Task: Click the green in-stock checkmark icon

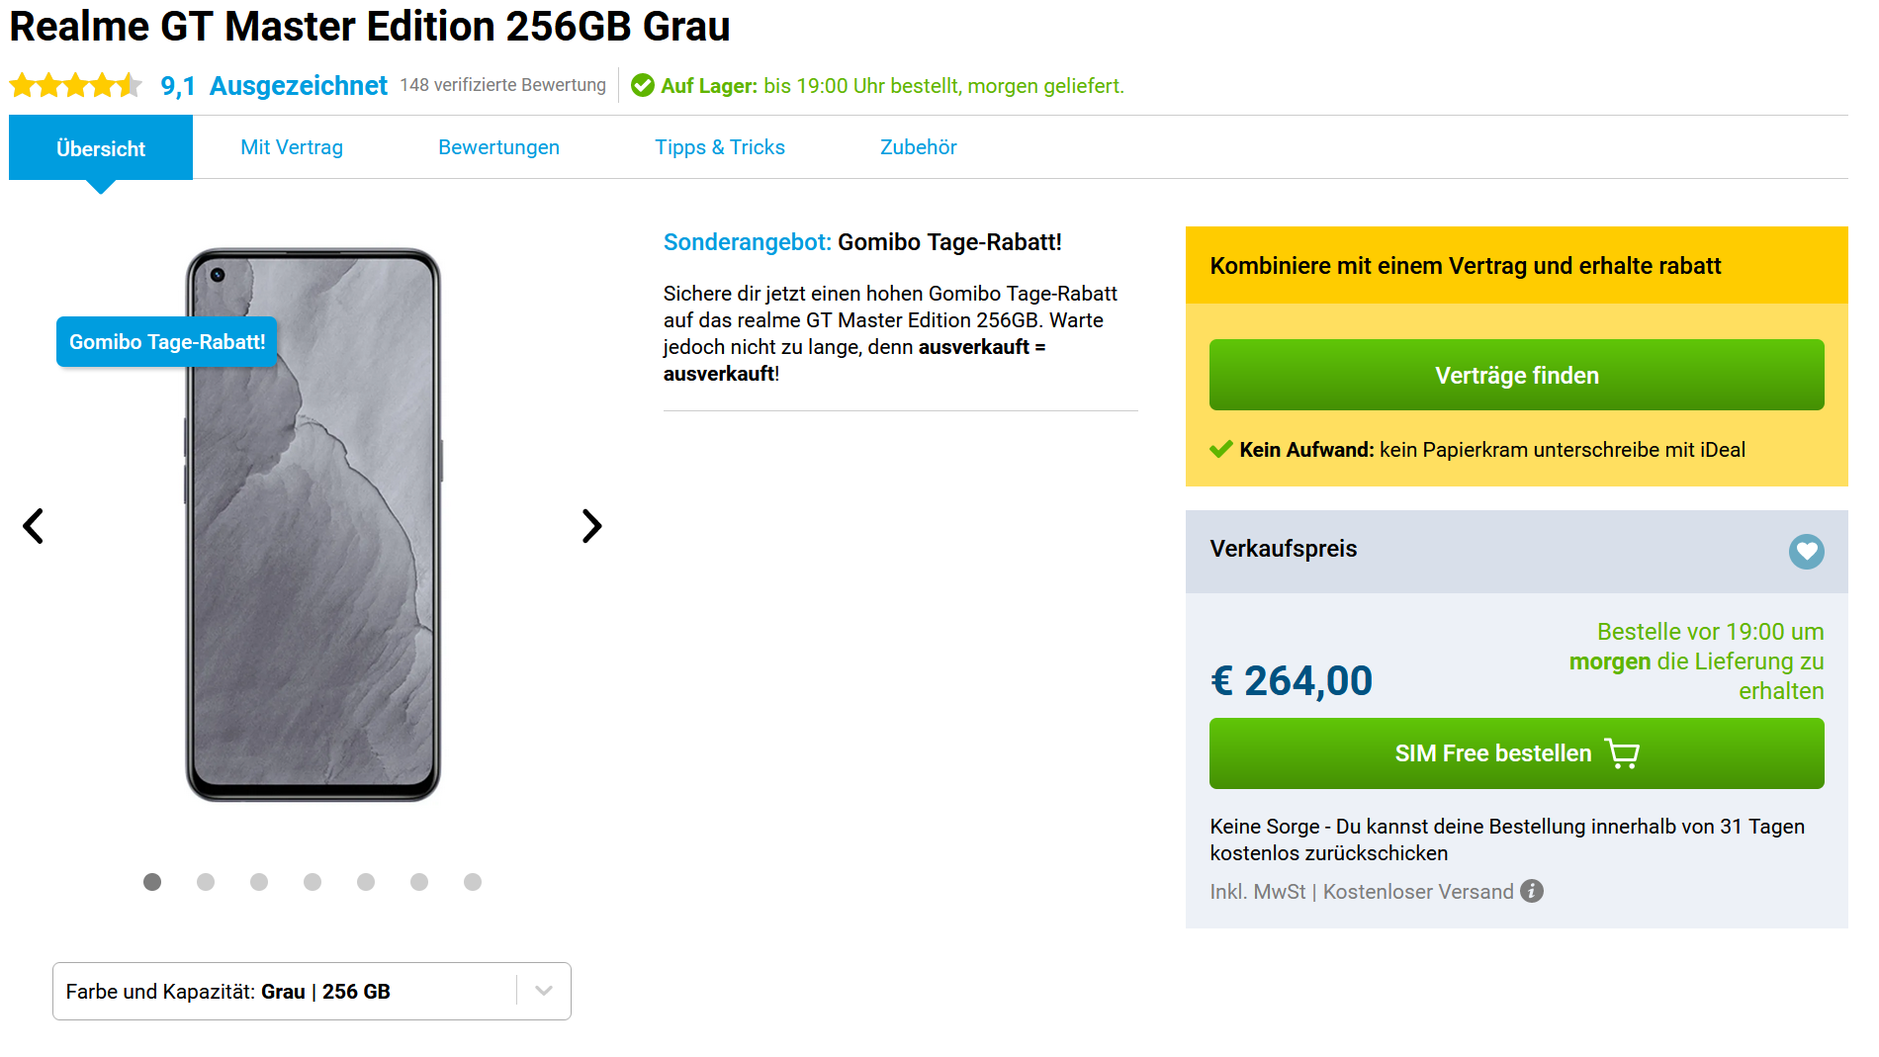Action: 643,86
